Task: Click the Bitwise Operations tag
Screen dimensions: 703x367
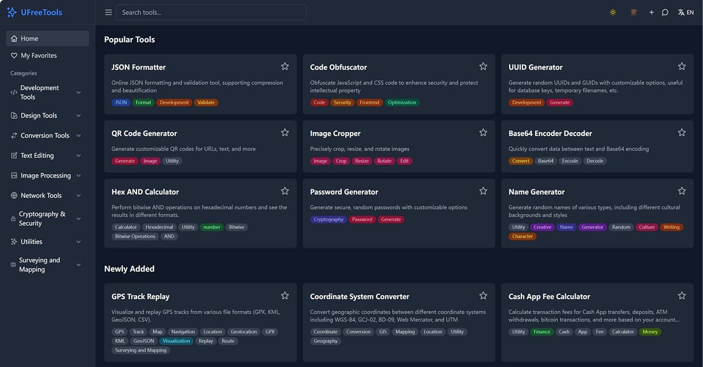Action: click(x=135, y=236)
